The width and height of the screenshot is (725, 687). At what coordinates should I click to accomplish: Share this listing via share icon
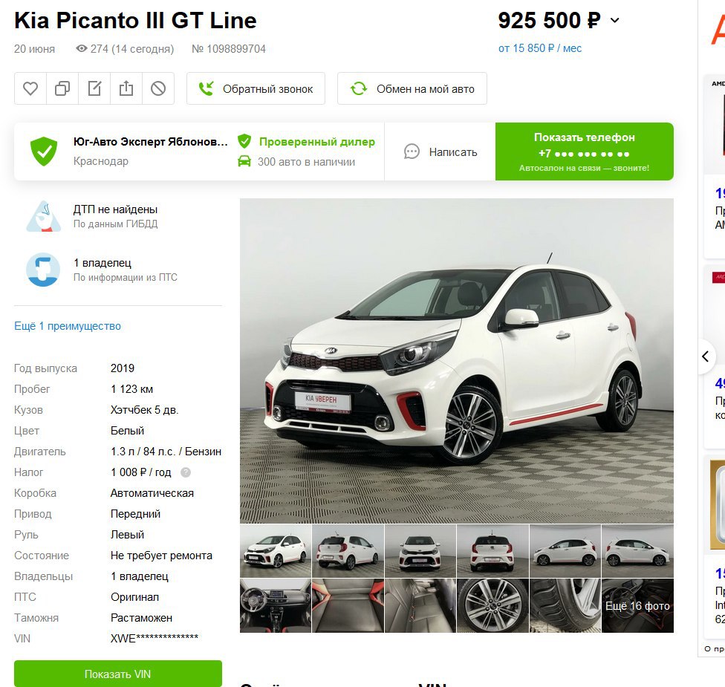(126, 88)
